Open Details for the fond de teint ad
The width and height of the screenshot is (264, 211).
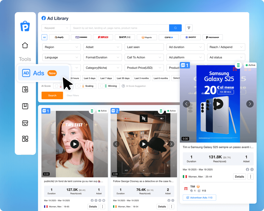[x=93, y=207]
